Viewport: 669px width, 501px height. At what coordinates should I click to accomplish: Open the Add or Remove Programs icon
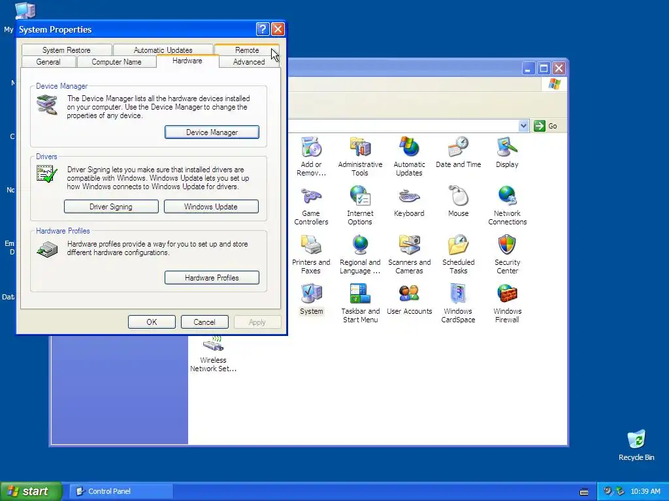pyautogui.click(x=311, y=156)
